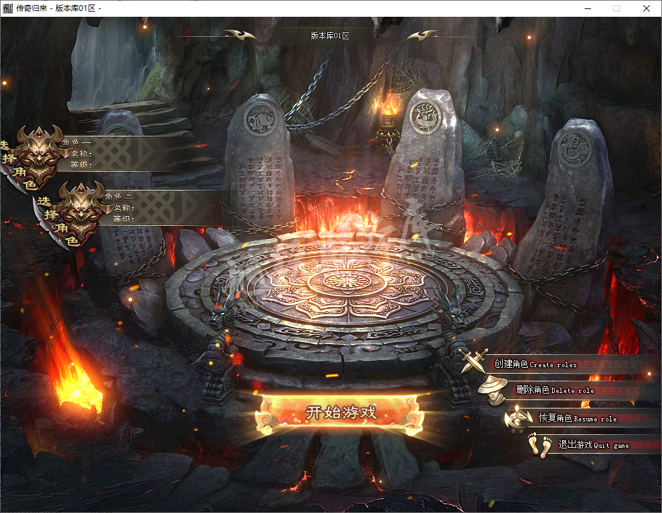Click 创建角色 Create roles
The height and width of the screenshot is (513, 662).
click(536, 364)
